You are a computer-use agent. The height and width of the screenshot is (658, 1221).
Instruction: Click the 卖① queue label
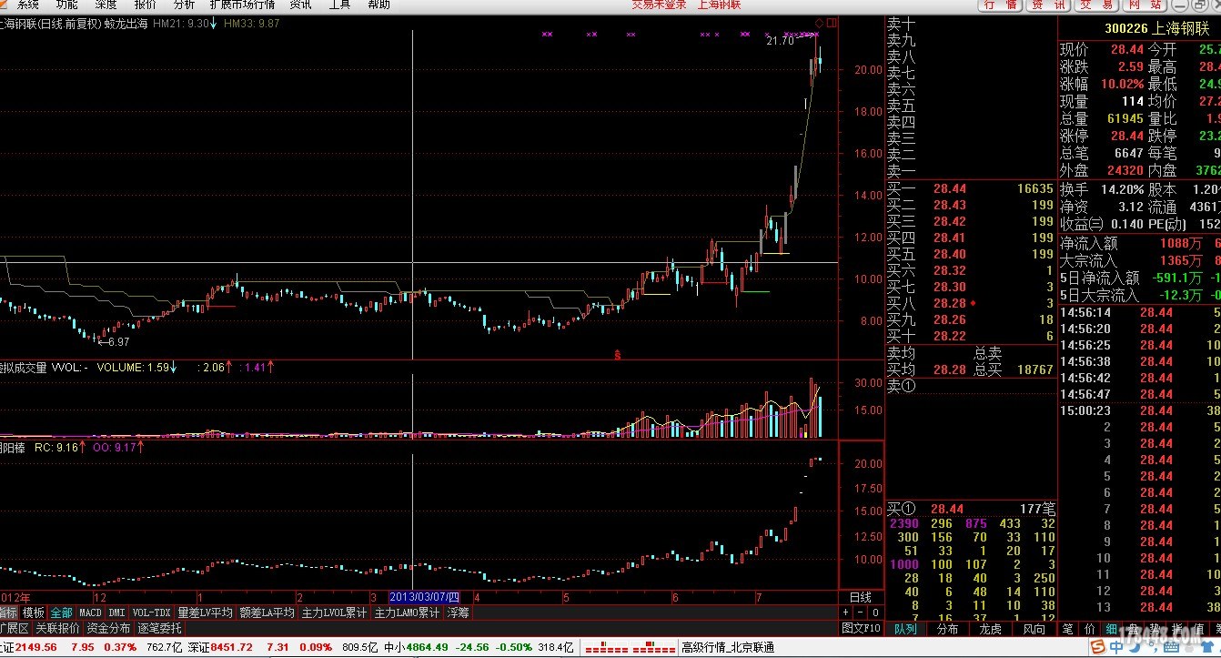901,386
